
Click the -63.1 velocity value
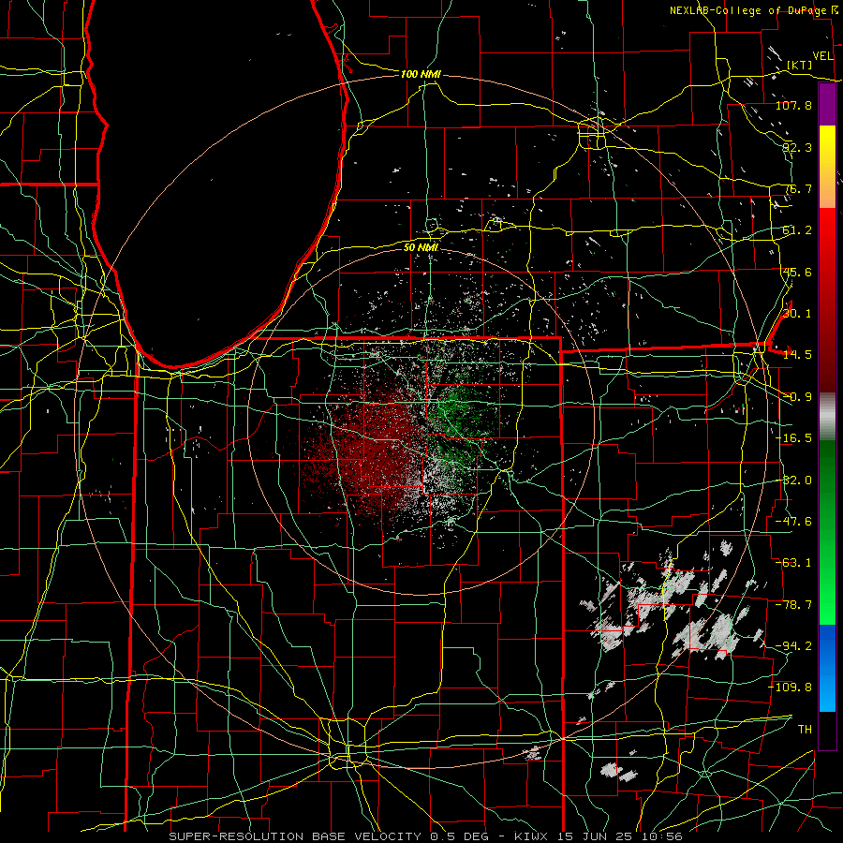tap(793, 563)
